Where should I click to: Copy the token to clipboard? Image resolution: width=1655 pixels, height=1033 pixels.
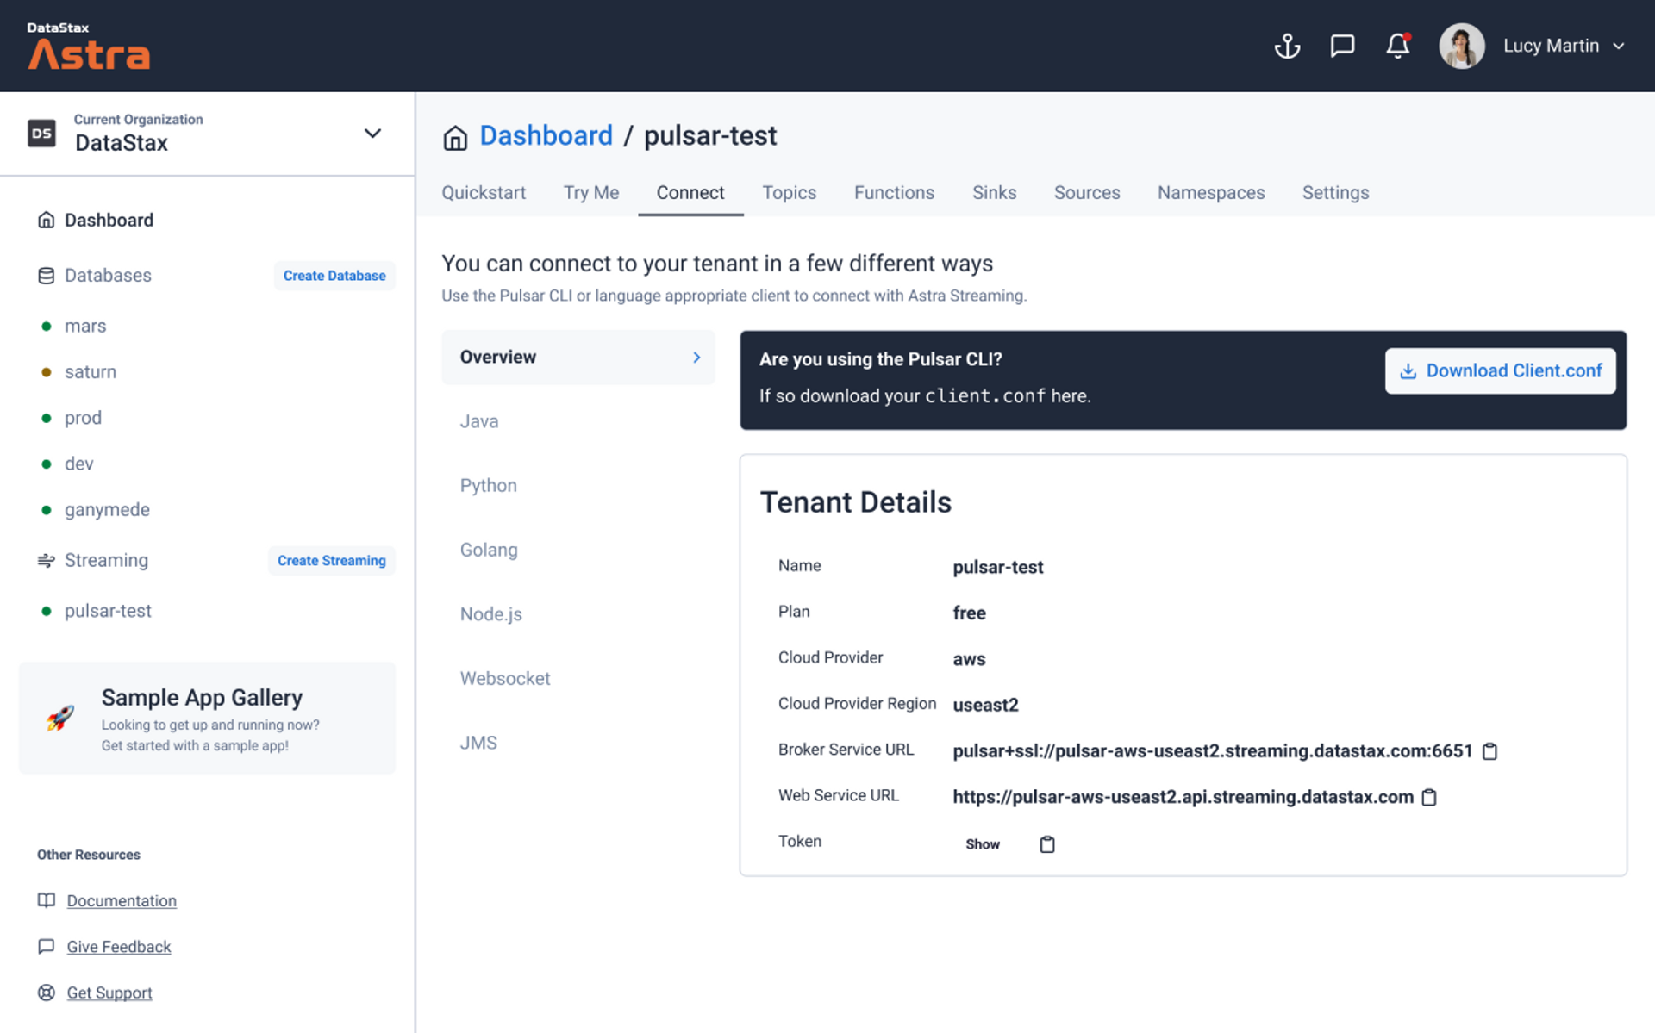click(x=1046, y=844)
